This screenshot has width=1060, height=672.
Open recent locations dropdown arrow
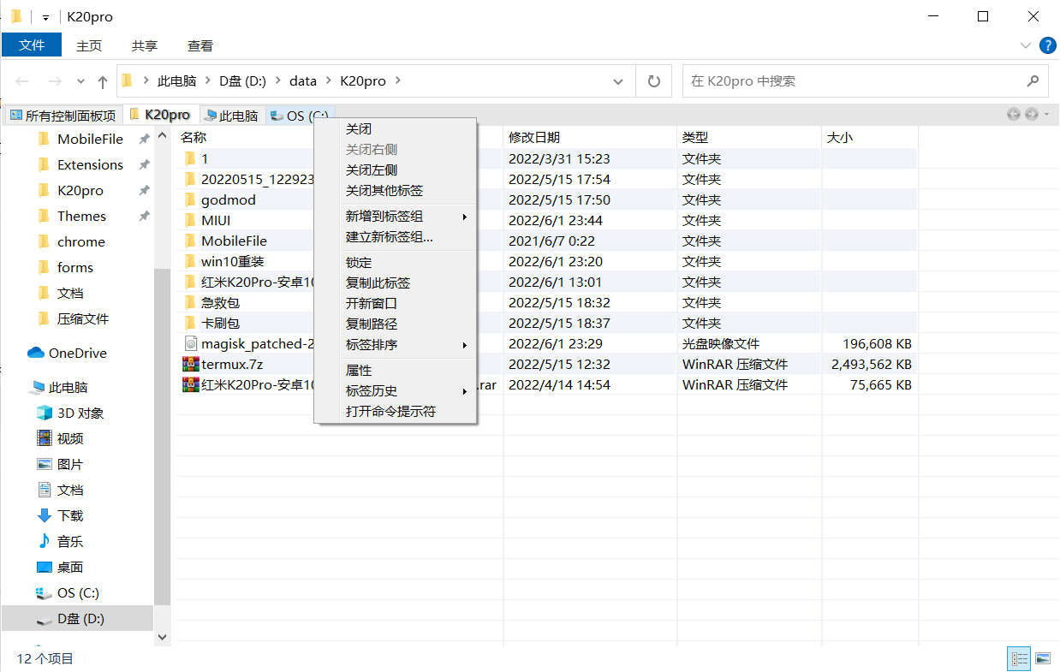click(x=80, y=81)
